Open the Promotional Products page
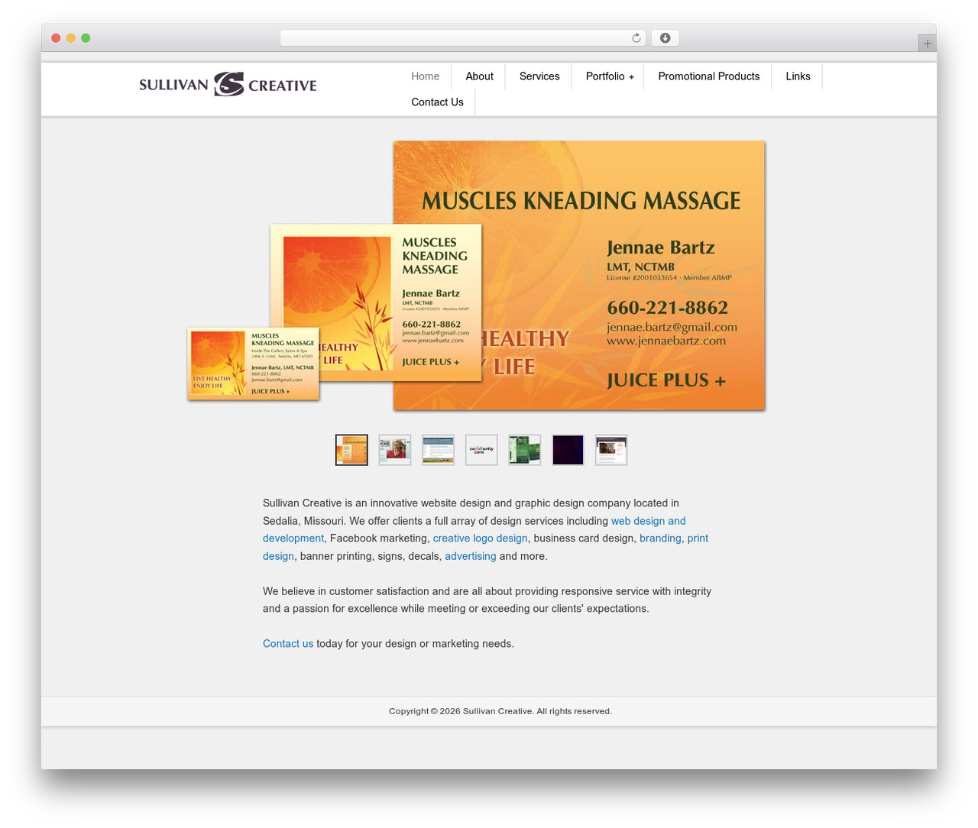This screenshot has width=978, height=828. click(x=709, y=76)
